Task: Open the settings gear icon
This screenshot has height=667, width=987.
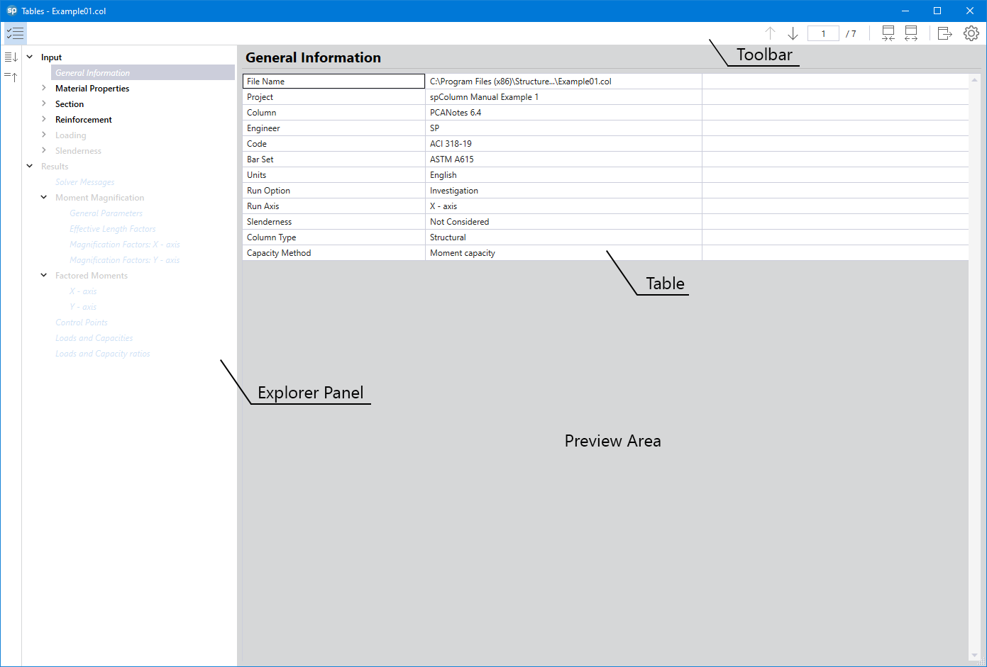Action: point(971,33)
